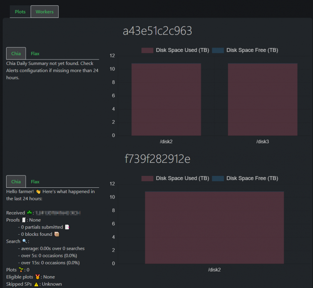Click the /disk2 bar in a43e51c2c963 chart
The width and height of the screenshot is (313, 288).
(x=166, y=99)
